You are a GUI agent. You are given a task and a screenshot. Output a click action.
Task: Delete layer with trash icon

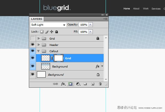(x=100, y=84)
